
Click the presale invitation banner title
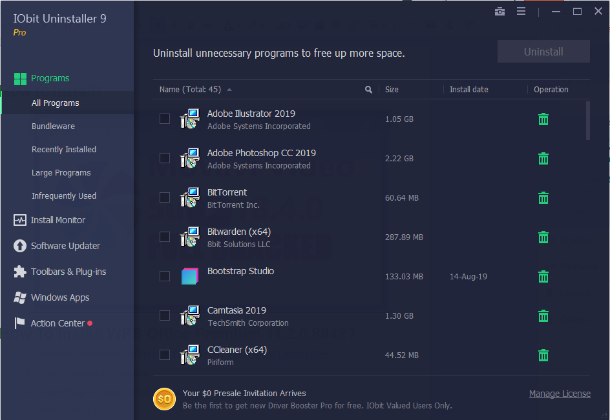pyautogui.click(x=244, y=394)
